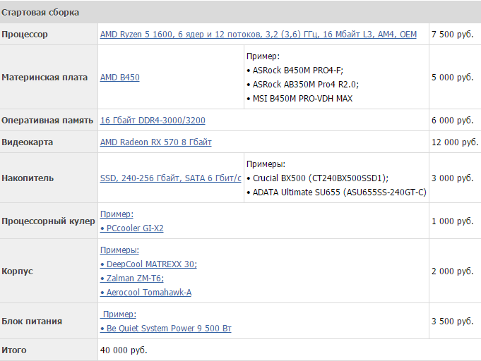Click the 3 500 руб. power supply price

[453, 322]
